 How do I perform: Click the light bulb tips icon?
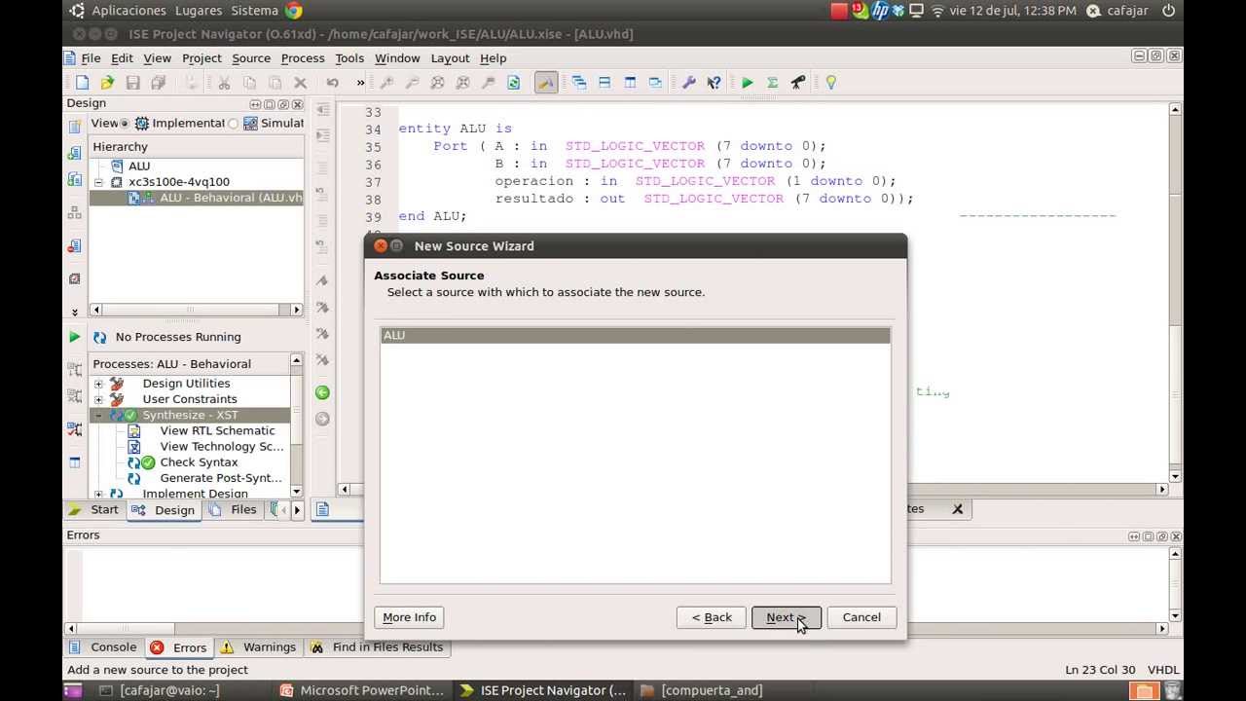click(830, 83)
